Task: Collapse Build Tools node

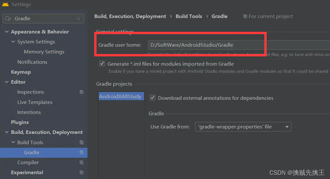Action: 13,142
